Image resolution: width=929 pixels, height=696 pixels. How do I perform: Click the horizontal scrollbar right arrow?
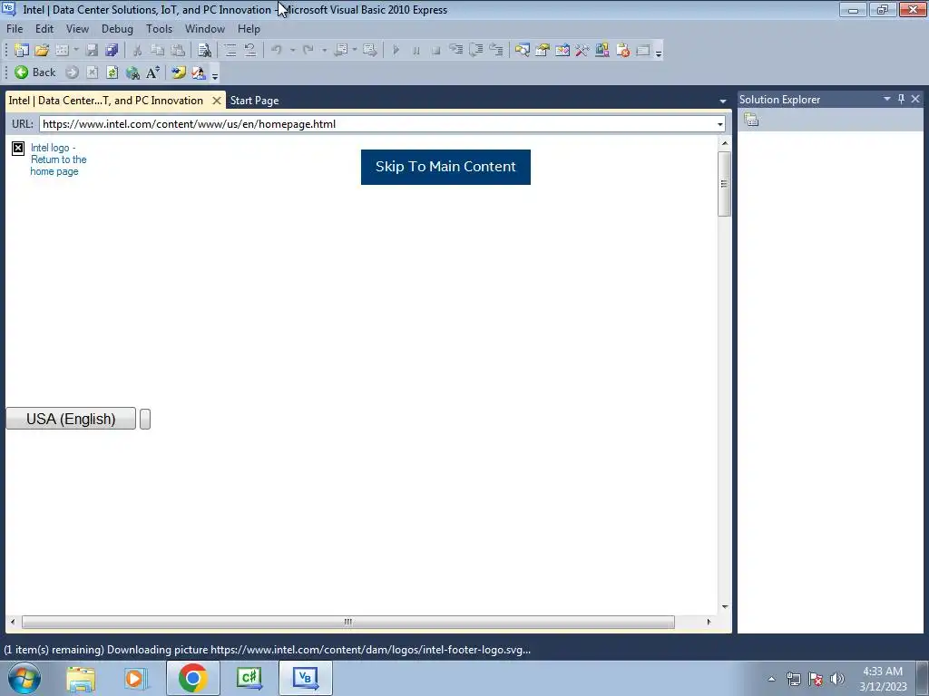pos(709,622)
